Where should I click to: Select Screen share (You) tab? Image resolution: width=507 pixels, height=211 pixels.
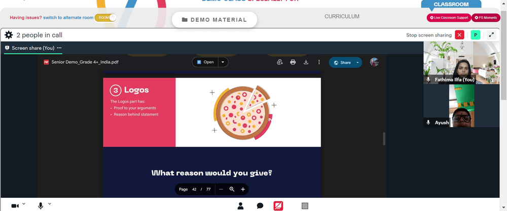point(33,48)
